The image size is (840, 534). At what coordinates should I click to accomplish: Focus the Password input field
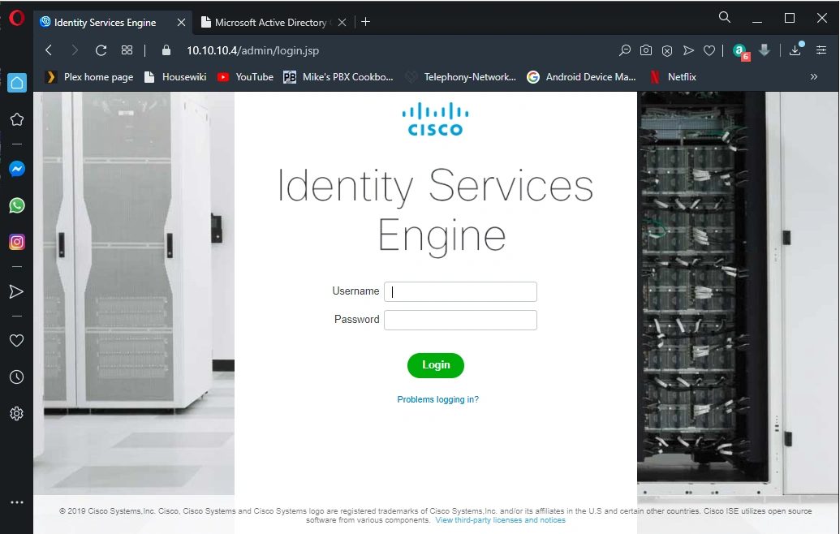(460, 320)
